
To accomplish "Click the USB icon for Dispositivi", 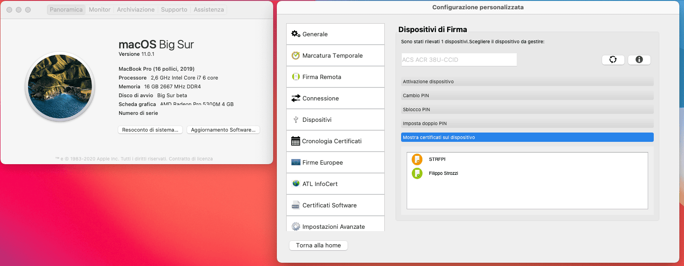I will coord(296,120).
